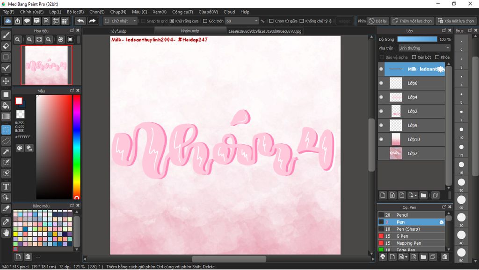Select the Brush tool in left toolbar

click(6, 36)
